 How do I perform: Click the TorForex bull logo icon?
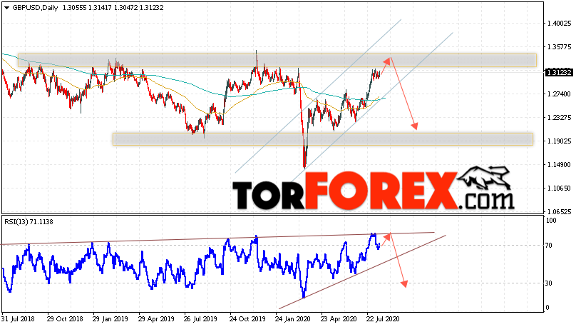485,178
